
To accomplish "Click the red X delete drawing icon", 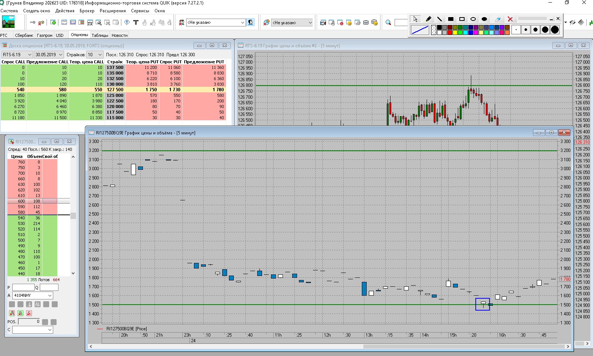I will pyautogui.click(x=510, y=19).
